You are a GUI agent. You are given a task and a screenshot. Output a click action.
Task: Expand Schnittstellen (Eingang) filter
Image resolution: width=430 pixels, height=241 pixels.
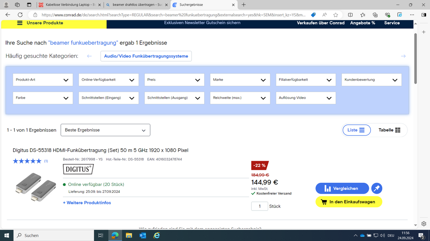tap(109, 98)
